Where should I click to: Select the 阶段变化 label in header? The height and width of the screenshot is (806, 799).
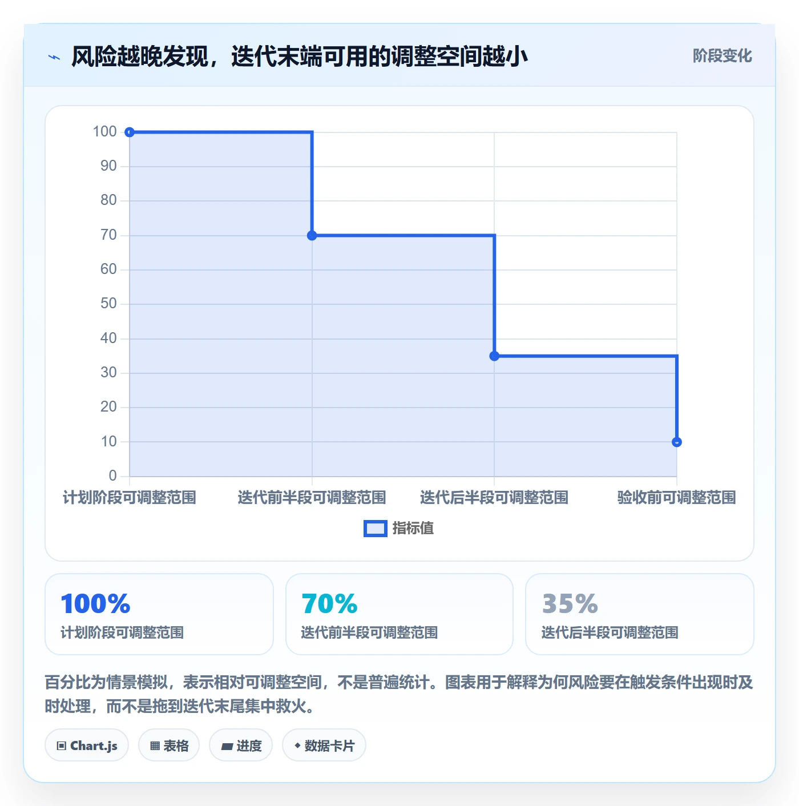722,56
